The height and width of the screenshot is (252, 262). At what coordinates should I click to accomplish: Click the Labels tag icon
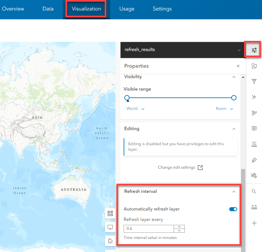click(254, 160)
